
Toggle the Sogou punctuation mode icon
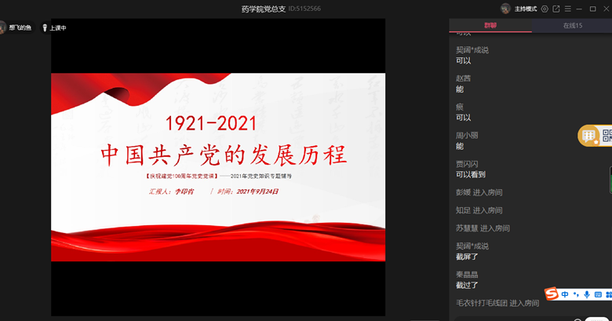click(x=576, y=294)
